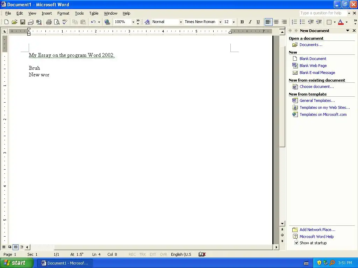
Task: Open the Format menu
Action: (x=63, y=13)
